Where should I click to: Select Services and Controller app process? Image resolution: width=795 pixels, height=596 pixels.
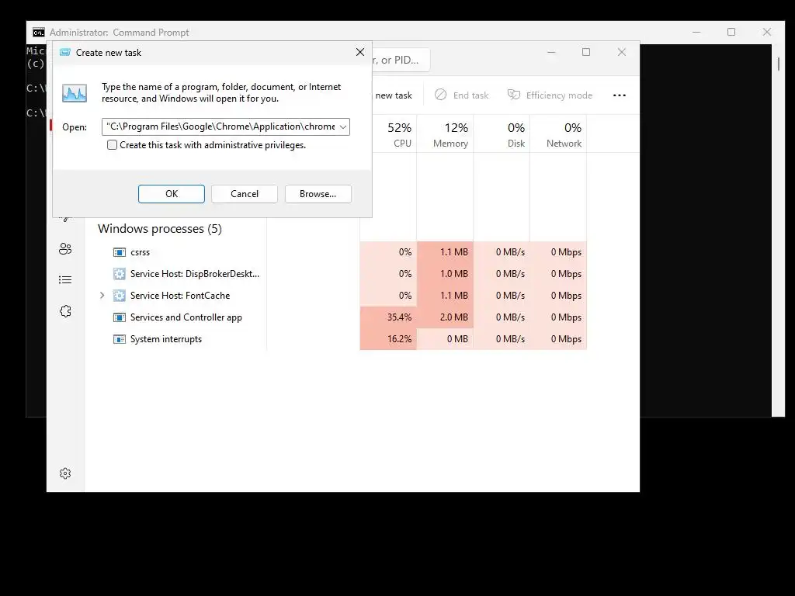186,317
